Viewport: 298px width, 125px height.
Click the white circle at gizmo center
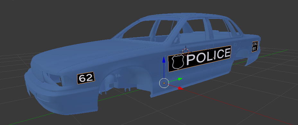[164, 83]
